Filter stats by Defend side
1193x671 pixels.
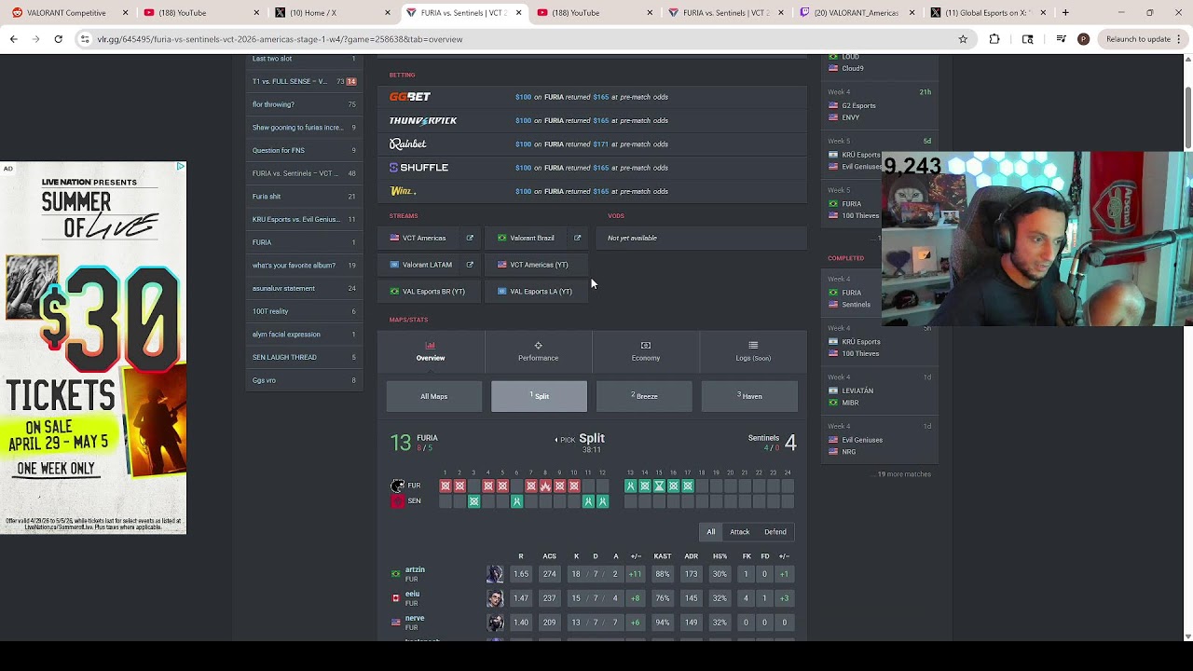point(775,532)
